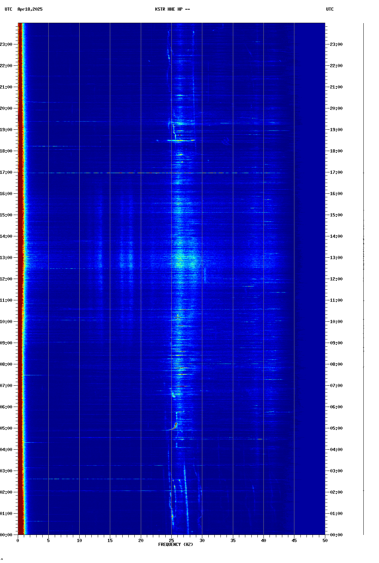Image resolution: width=379 pixels, height=563 pixels.
Task: Click the FREQUENCY (HZ) axis label
Action: click(x=175, y=545)
